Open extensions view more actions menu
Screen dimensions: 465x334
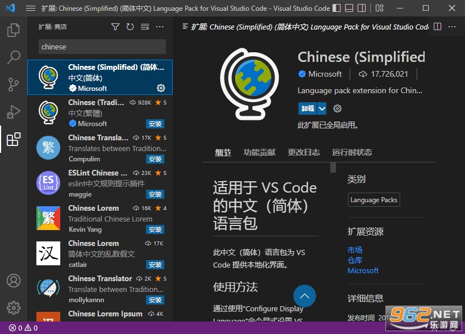pos(160,27)
